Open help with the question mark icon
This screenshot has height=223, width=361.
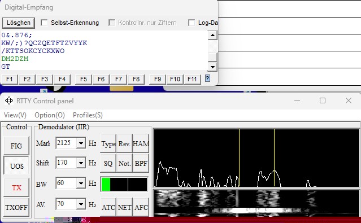tap(207, 78)
